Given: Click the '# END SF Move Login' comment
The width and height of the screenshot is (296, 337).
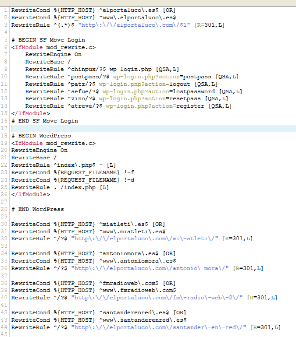Looking at the screenshot, I should coord(45,121).
